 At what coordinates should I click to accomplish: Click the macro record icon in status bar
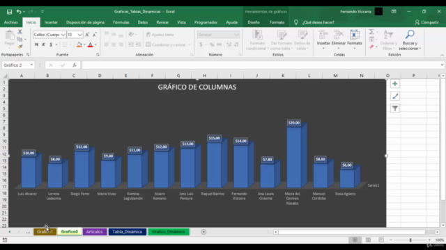click(x=5, y=240)
